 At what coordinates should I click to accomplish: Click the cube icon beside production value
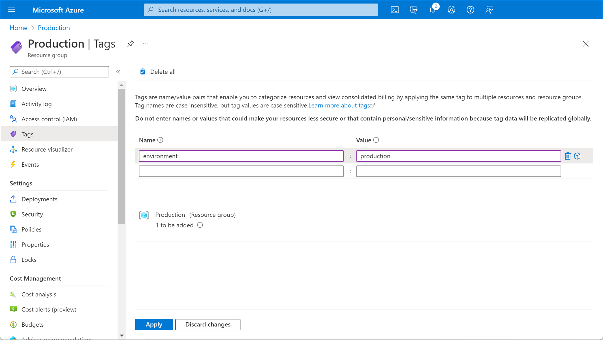click(577, 156)
